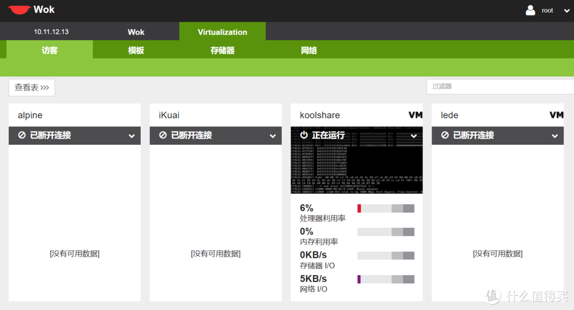This screenshot has height=310, width=574.
Task: Click the VM badge on lede
Action: point(556,115)
